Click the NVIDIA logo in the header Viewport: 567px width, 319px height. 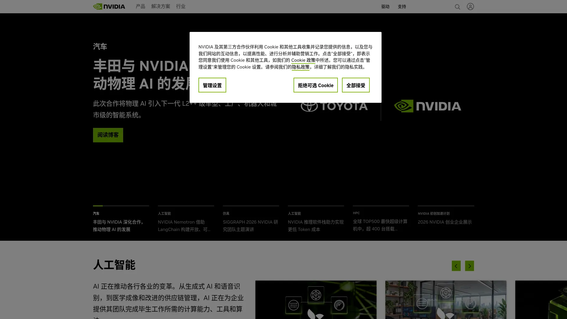pos(109,6)
